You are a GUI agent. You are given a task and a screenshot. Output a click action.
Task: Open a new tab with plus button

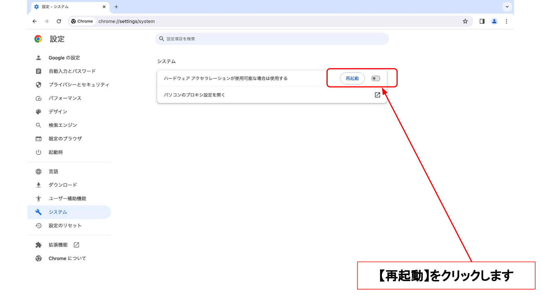coord(116,7)
